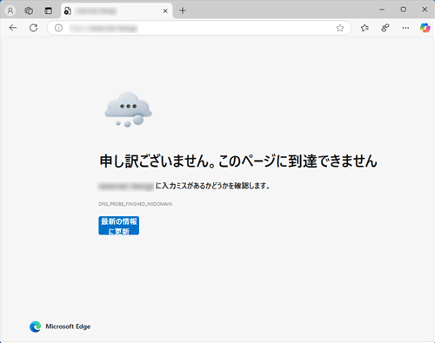This screenshot has height=343, width=435.
Task: Minimize the browser window
Action: point(382,10)
